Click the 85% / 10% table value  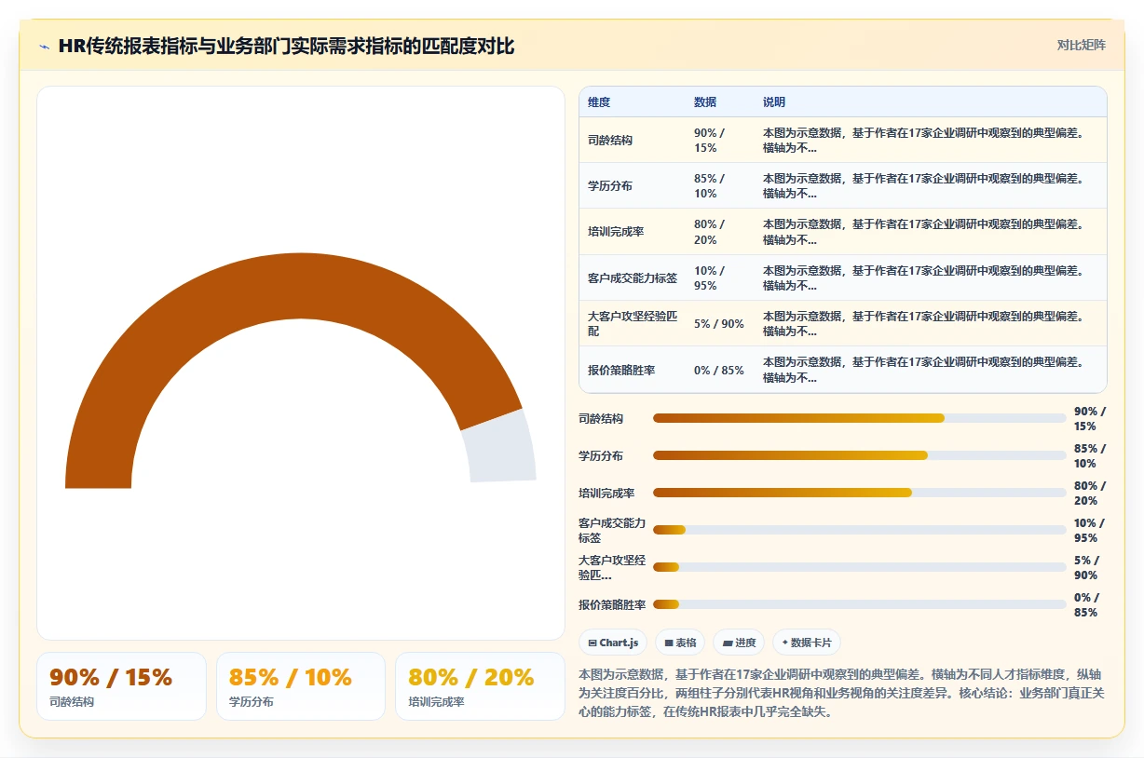click(x=709, y=185)
